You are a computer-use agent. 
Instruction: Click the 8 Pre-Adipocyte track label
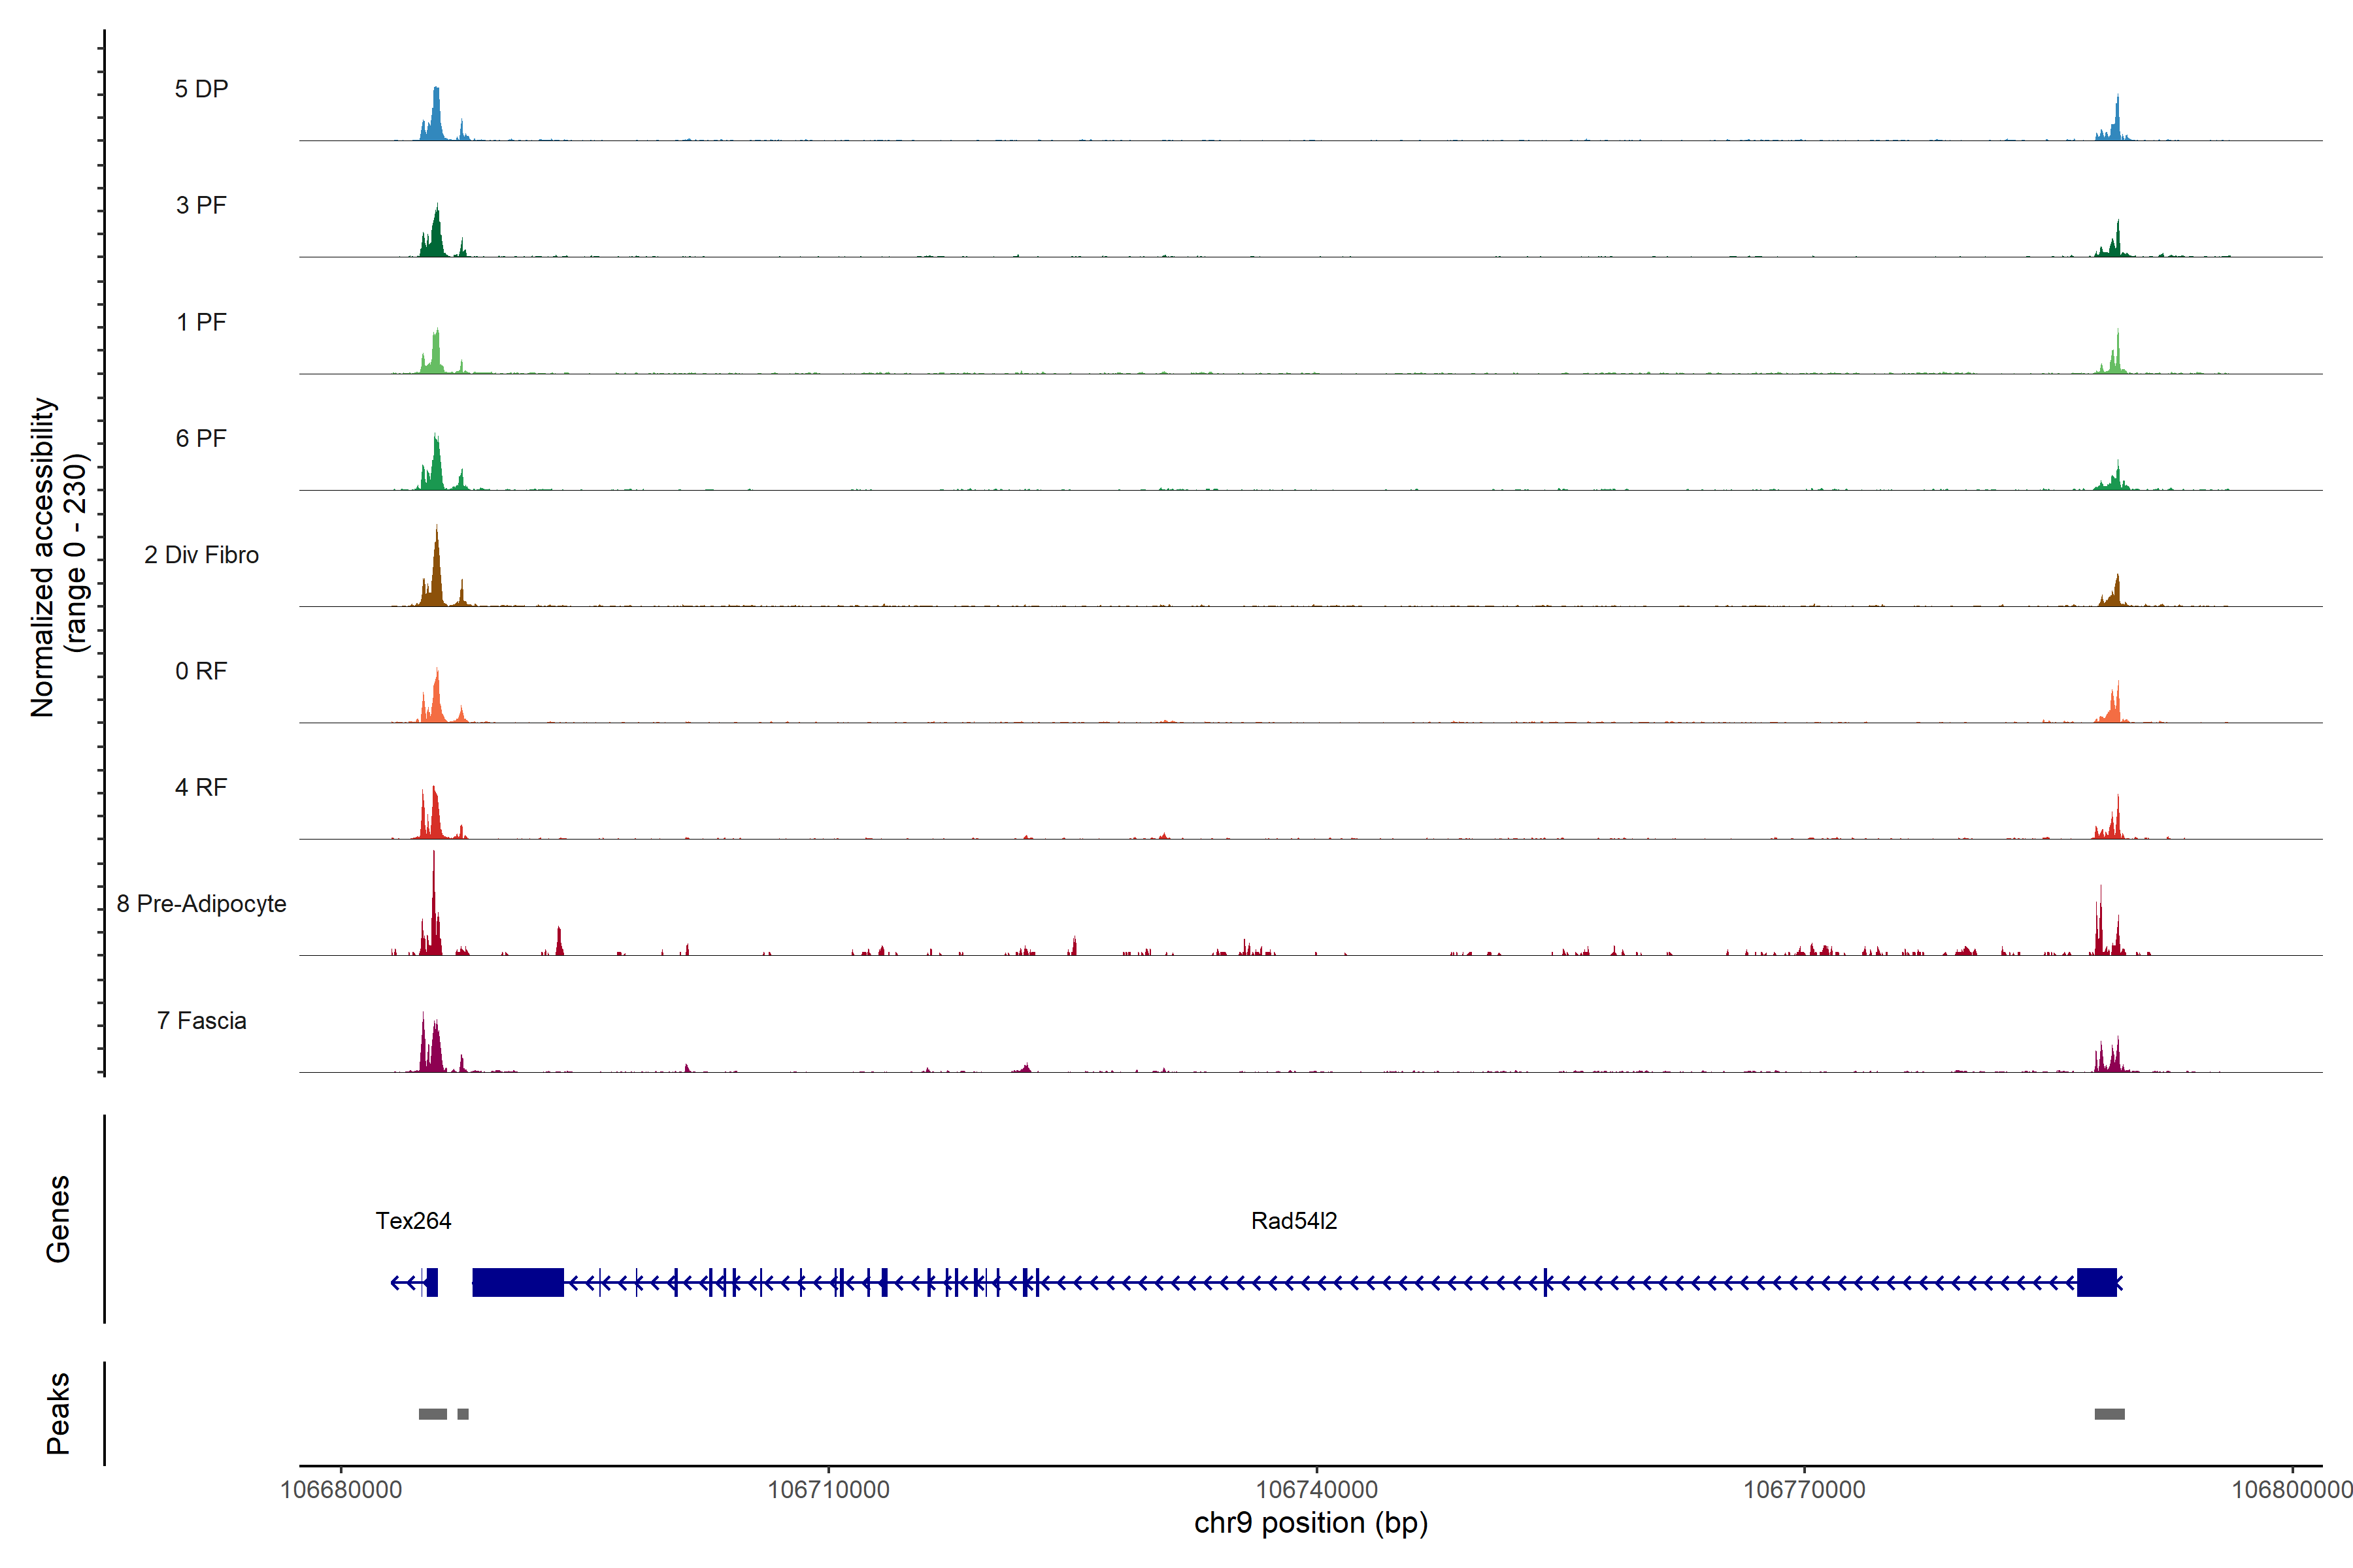coord(201,904)
